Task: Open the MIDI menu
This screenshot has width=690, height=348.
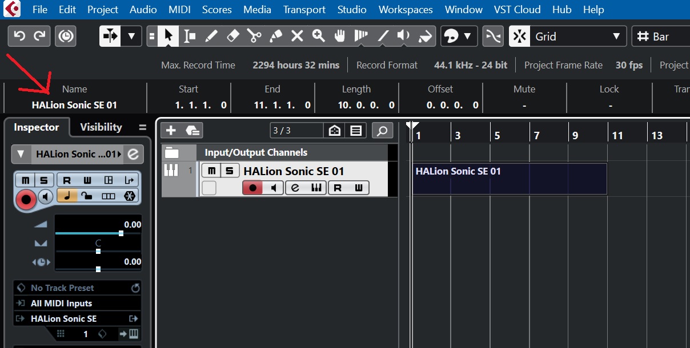Action: coord(180,10)
